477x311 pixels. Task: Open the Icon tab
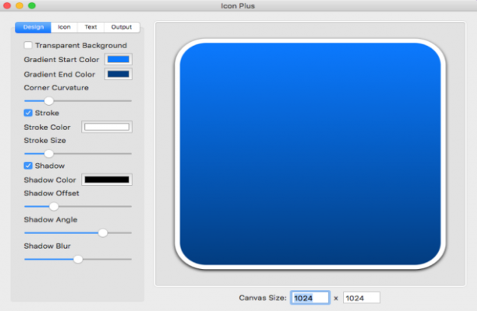64,27
